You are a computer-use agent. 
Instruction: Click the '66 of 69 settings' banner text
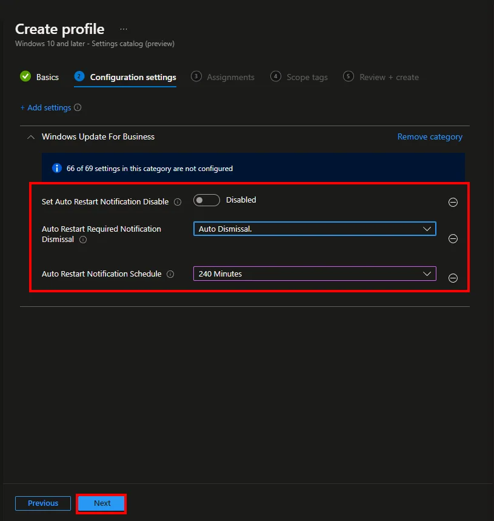[x=149, y=169]
